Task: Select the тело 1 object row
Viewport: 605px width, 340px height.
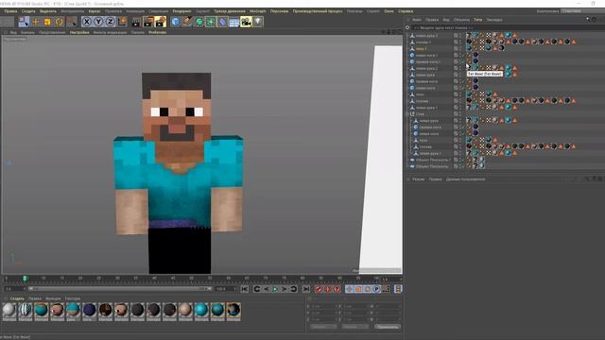Action: (422, 48)
